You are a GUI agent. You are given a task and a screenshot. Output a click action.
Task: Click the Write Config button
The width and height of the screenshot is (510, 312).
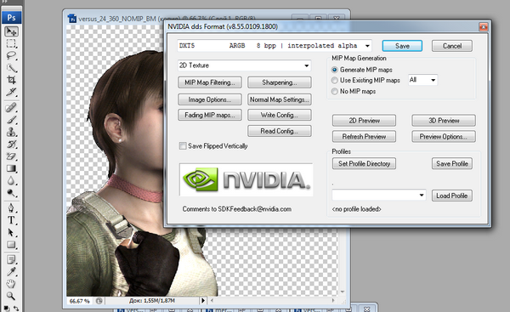coord(280,115)
